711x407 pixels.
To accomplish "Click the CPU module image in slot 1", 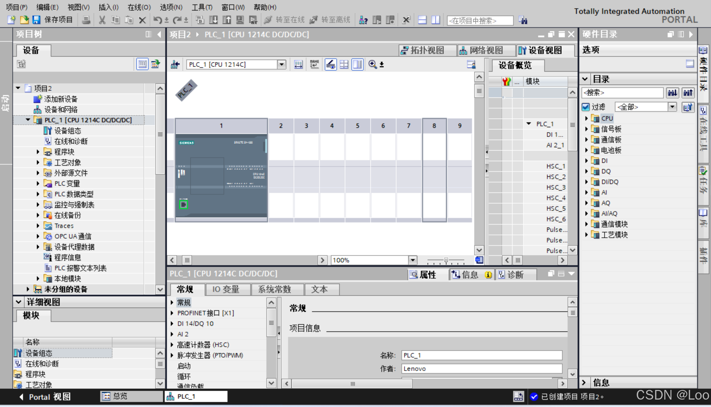I will pyautogui.click(x=221, y=175).
